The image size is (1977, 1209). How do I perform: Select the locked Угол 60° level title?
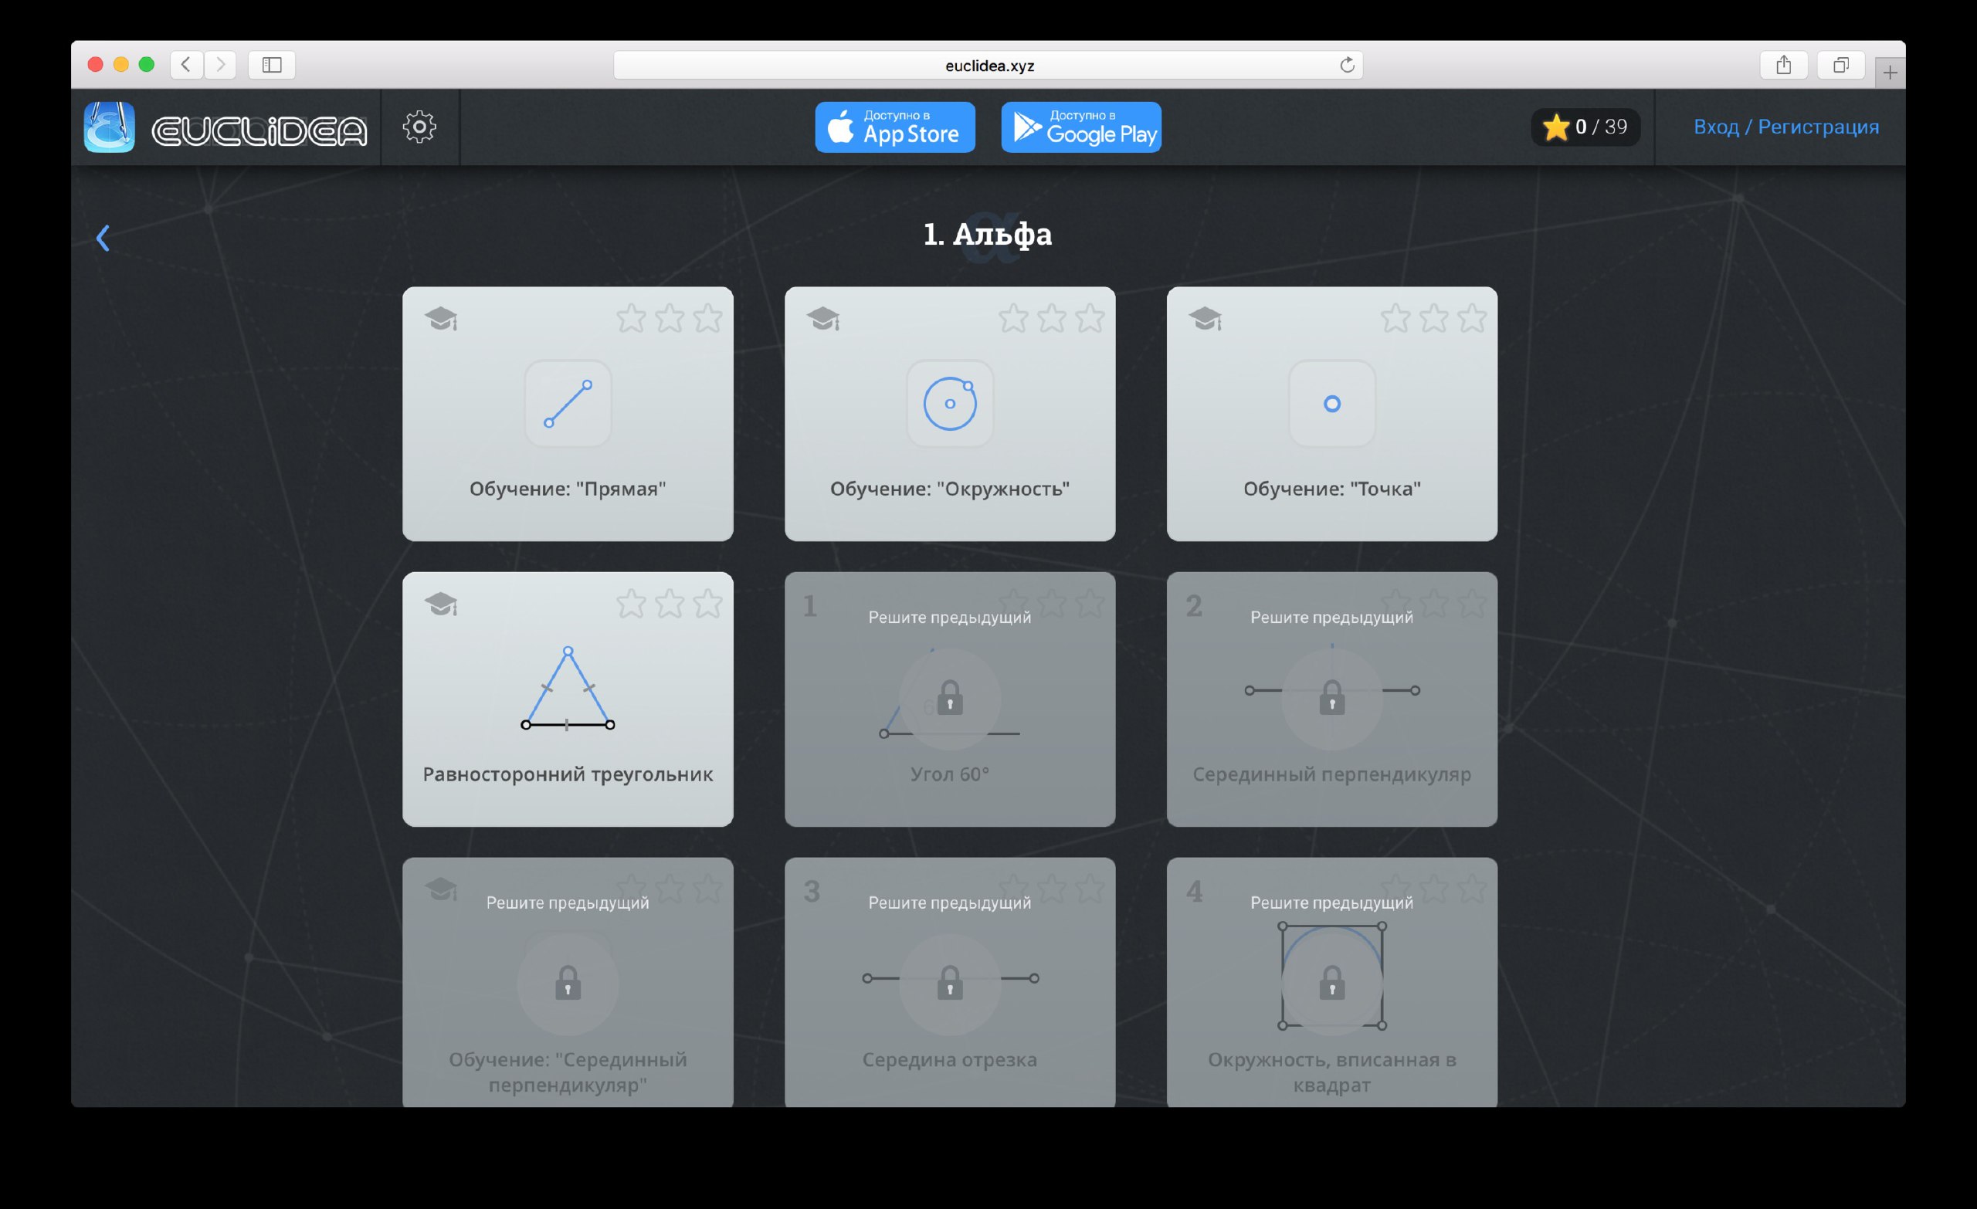click(949, 774)
